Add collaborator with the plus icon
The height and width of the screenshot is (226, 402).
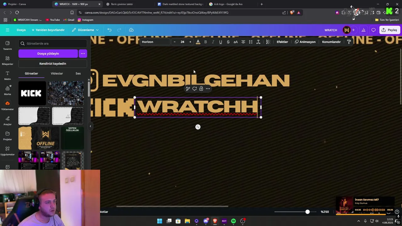coord(353,30)
